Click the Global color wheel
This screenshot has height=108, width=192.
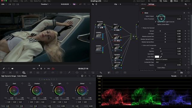click(x=82, y=91)
